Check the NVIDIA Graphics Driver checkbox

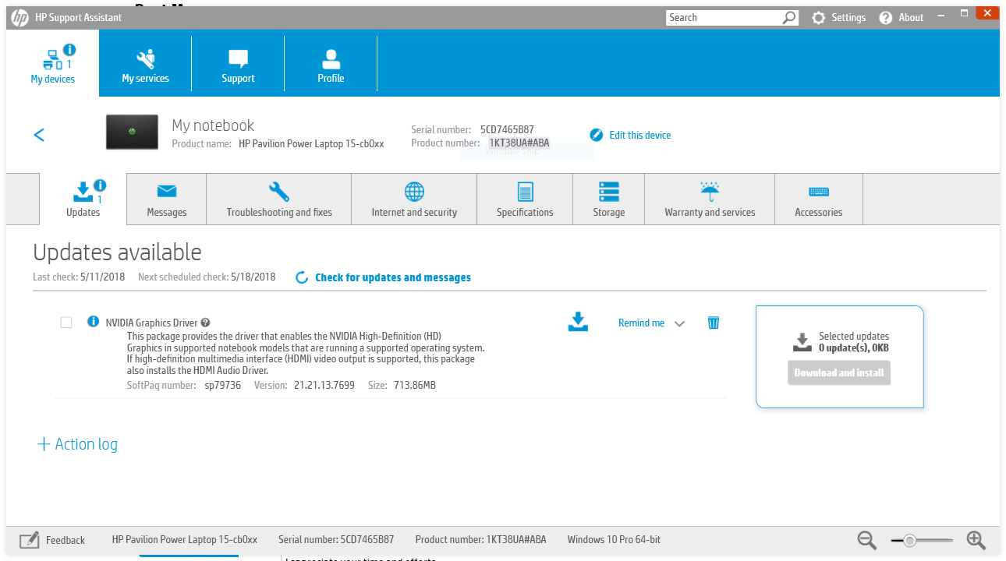[x=66, y=322]
